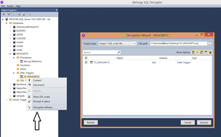Select the msdb database
The image size is (221, 137).
click(x=19, y=50)
